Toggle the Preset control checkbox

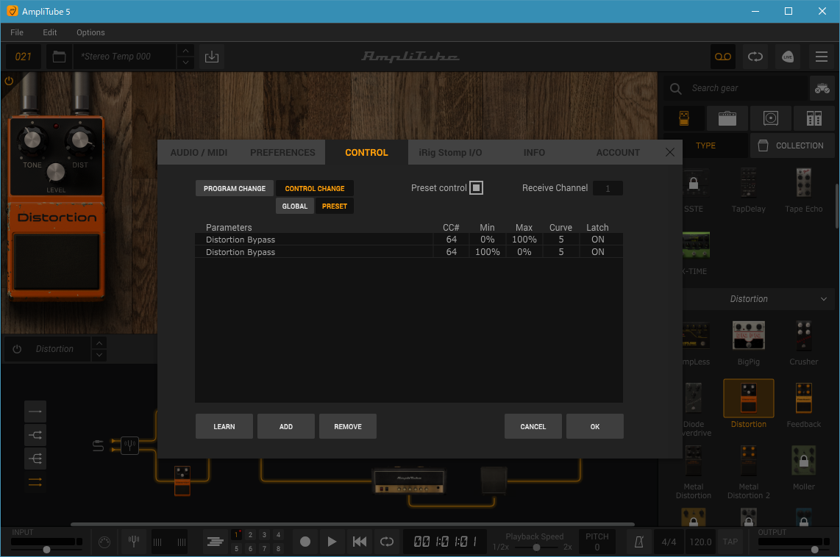click(476, 188)
